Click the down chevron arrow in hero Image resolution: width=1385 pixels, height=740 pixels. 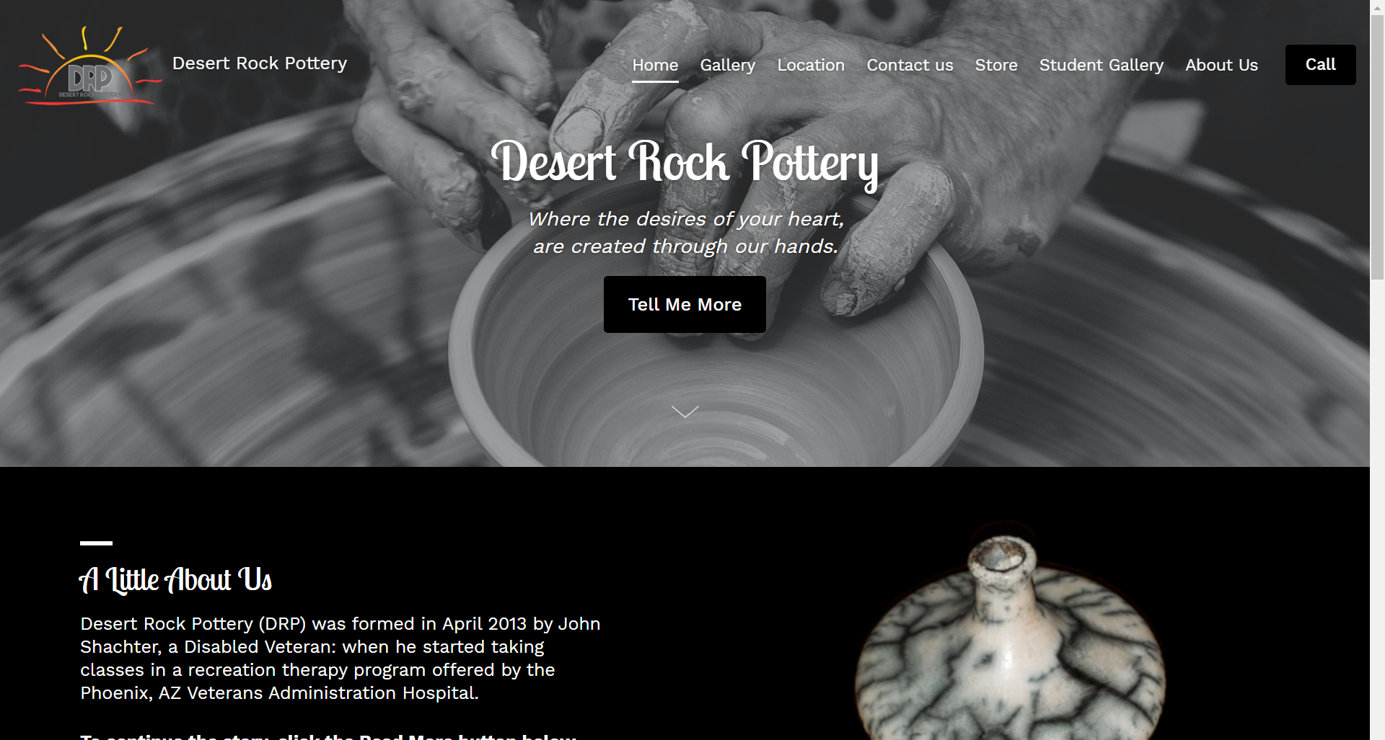coord(685,411)
